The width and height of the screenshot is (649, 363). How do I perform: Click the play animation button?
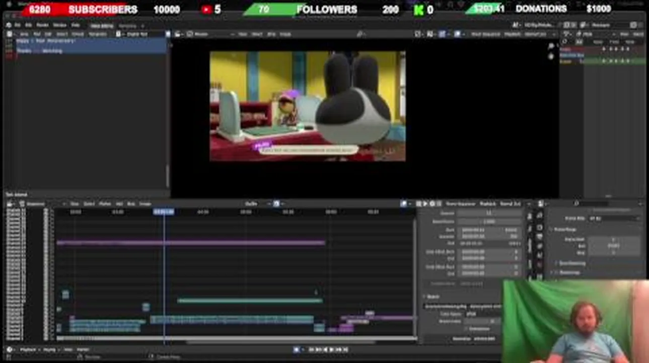(332, 349)
